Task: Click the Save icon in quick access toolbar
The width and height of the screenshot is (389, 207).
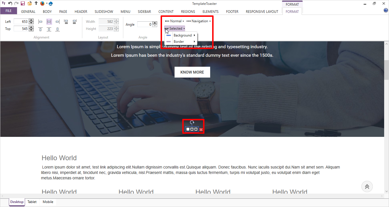Action: (23, 3)
